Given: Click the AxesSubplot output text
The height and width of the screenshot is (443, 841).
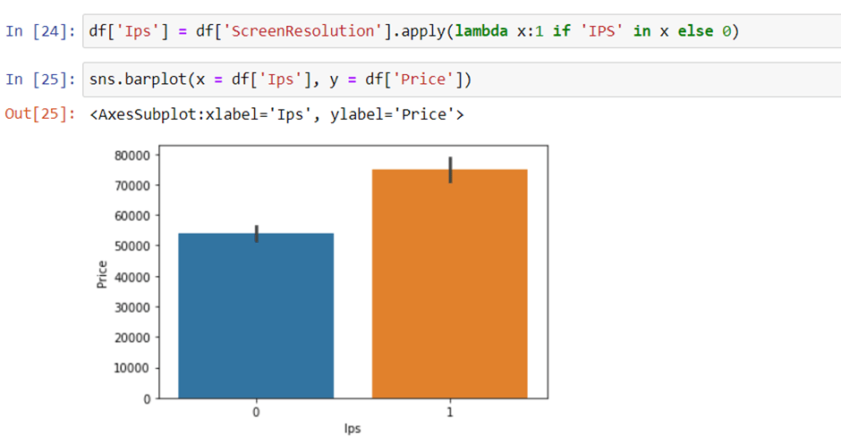Looking at the screenshot, I should 276,114.
